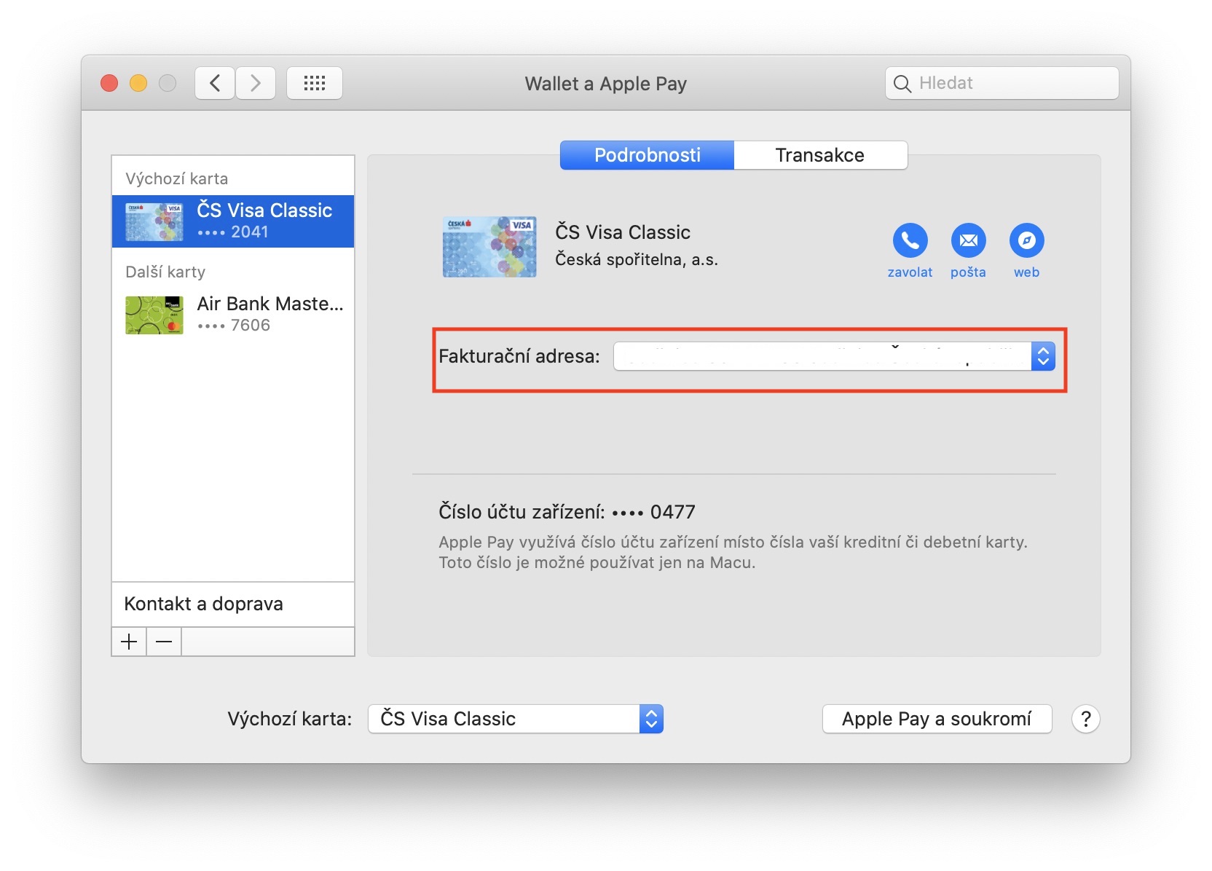Go forward with the right chevron
This screenshot has height=871, width=1212.
256,83
